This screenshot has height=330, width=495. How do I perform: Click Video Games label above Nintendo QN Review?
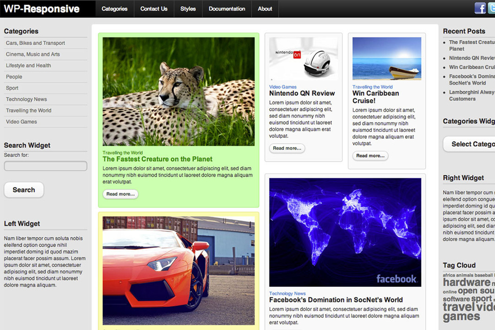283,87
